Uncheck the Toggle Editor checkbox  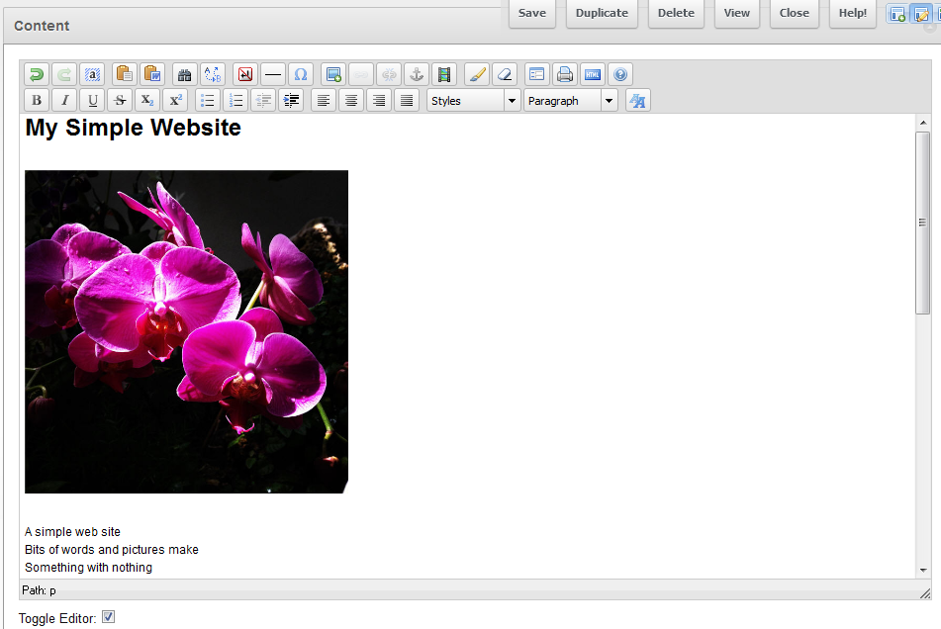pyautogui.click(x=109, y=617)
